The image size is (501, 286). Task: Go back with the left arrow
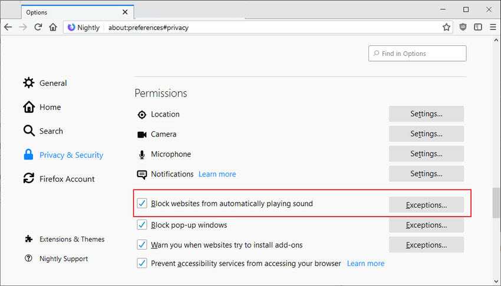tap(8, 28)
